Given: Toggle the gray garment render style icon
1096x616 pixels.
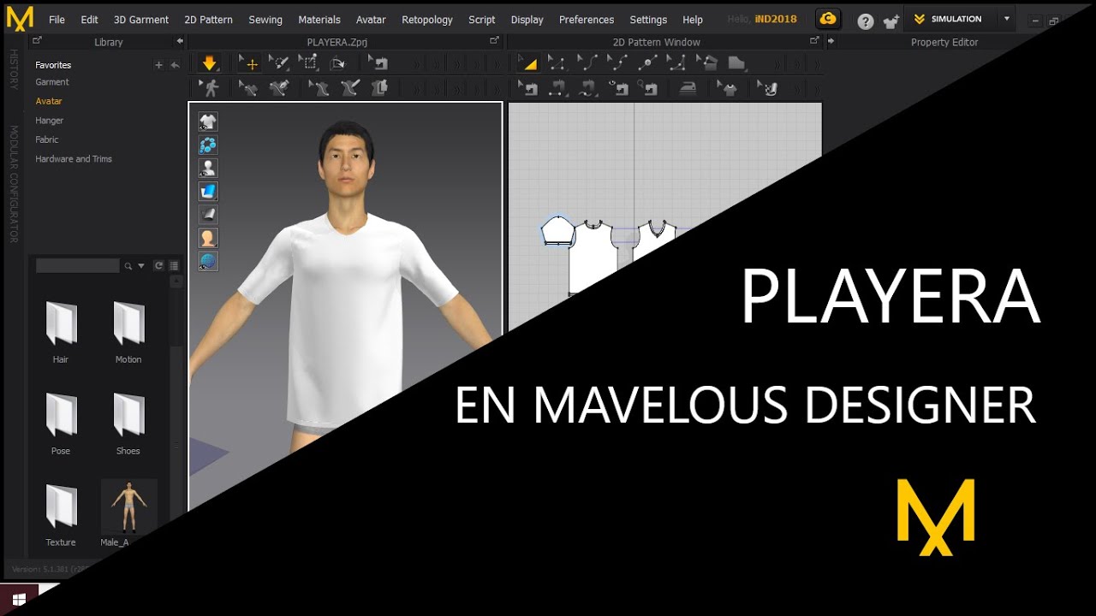Looking at the screenshot, I should [208, 215].
